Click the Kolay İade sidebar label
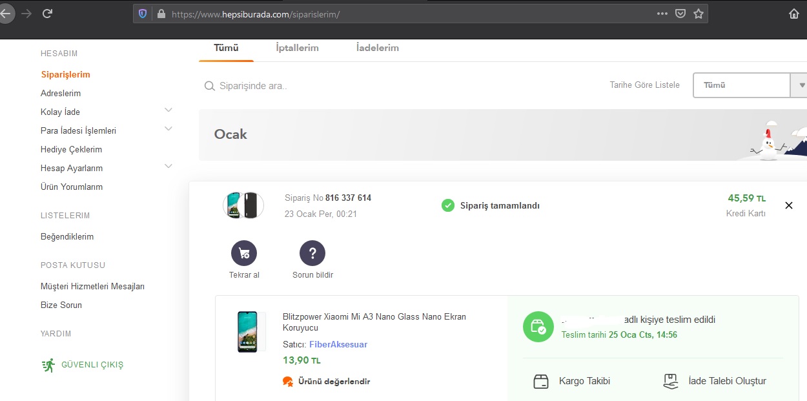807x401 pixels. 60,112
